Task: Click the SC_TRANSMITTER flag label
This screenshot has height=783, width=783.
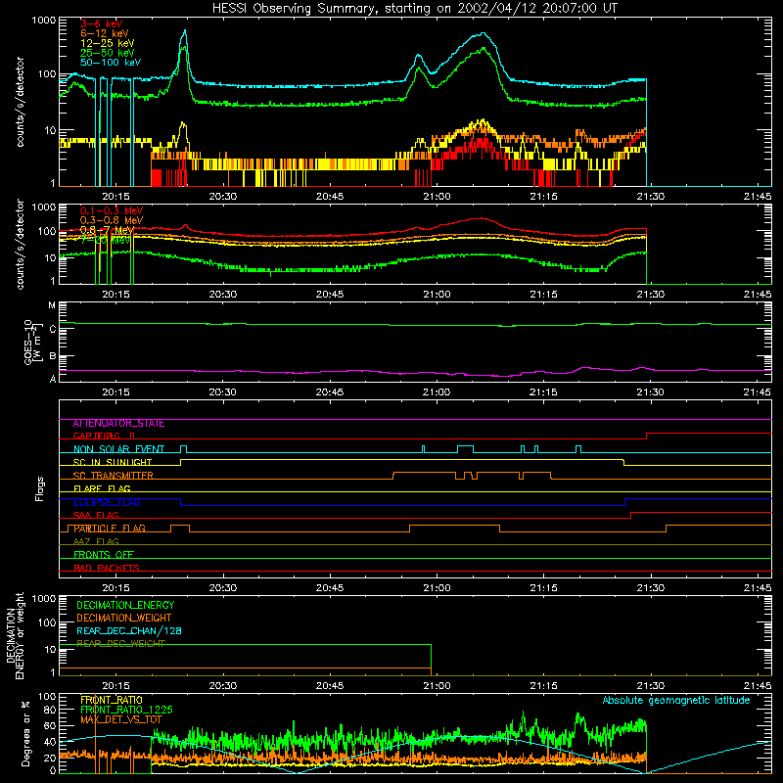Action: (114, 476)
